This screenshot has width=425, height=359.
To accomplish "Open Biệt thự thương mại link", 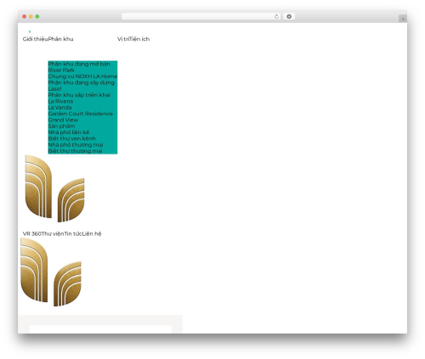I will click(75, 151).
